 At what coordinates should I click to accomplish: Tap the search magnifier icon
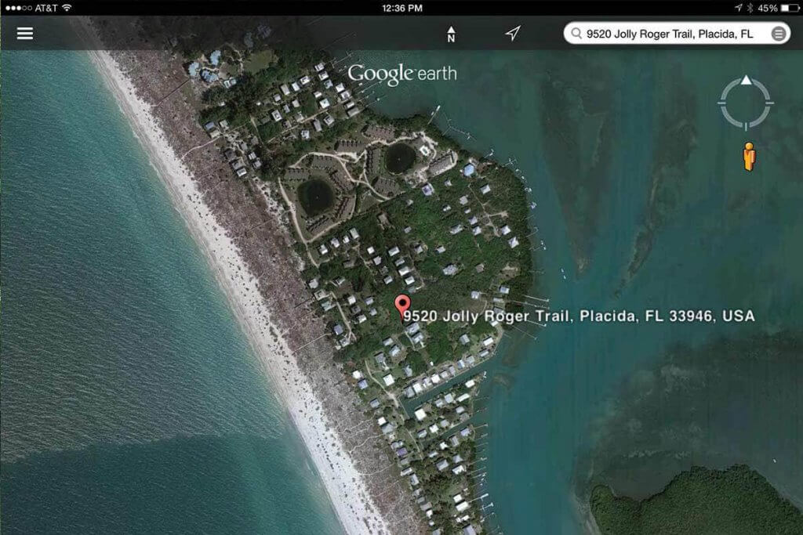point(576,33)
